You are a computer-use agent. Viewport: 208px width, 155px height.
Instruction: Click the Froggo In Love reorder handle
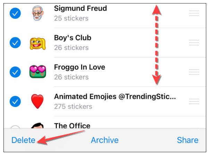tap(194, 72)
